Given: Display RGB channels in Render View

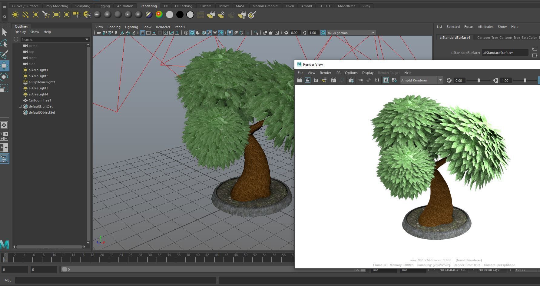Looking at the screenshot, I should 360,80.
